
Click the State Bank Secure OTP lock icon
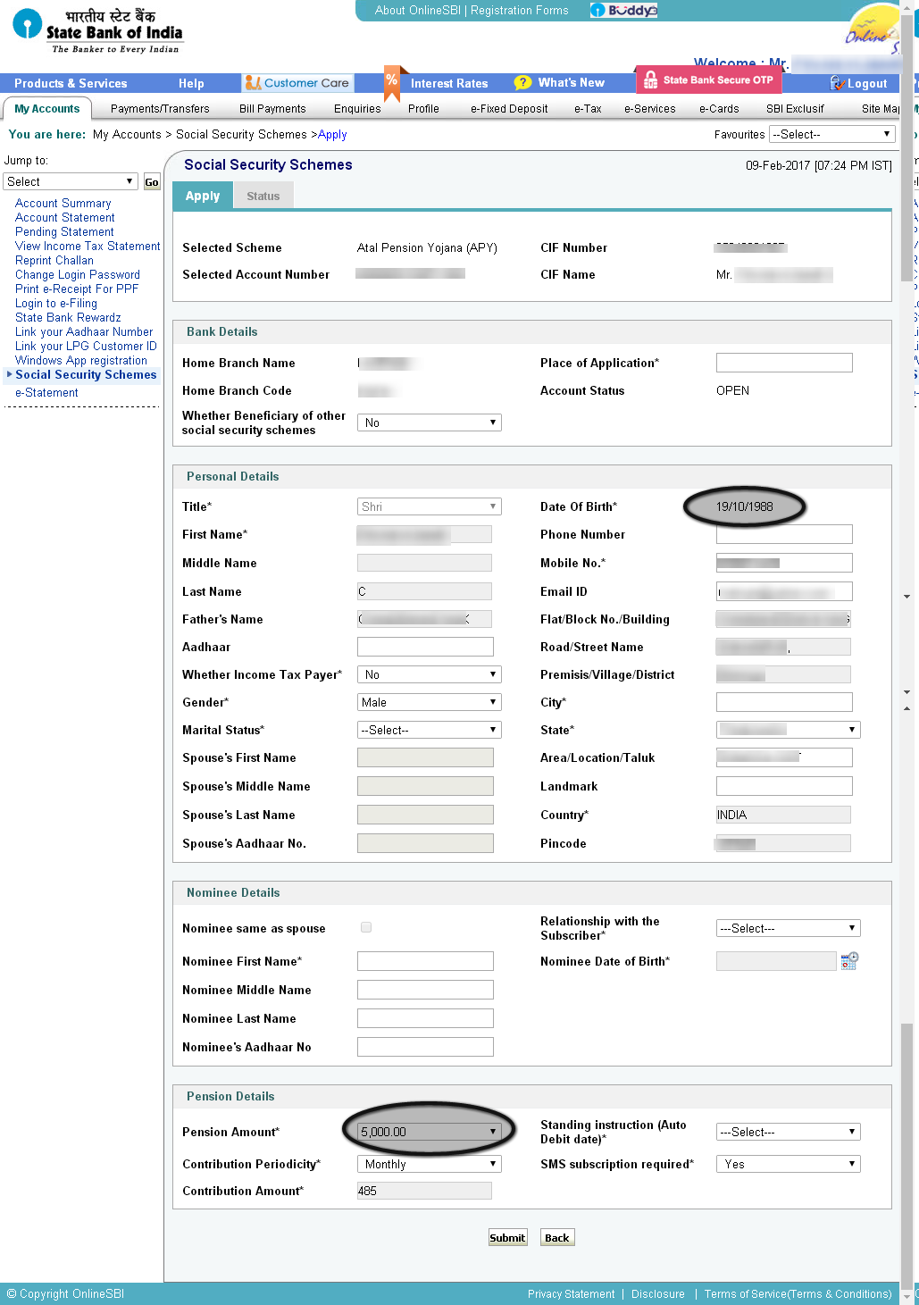652,79
